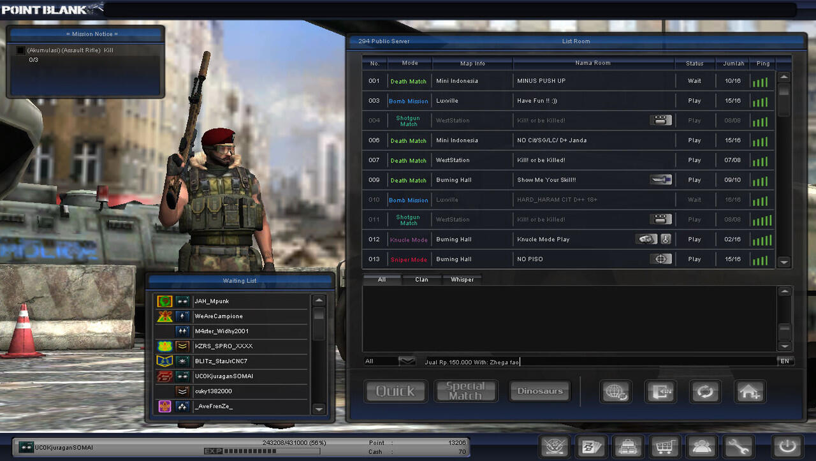Click the Dinosaurs mode button
Image resolution: width=816 pixels, height=461 pixels.
pyautogui.click(x=540, y=391)
